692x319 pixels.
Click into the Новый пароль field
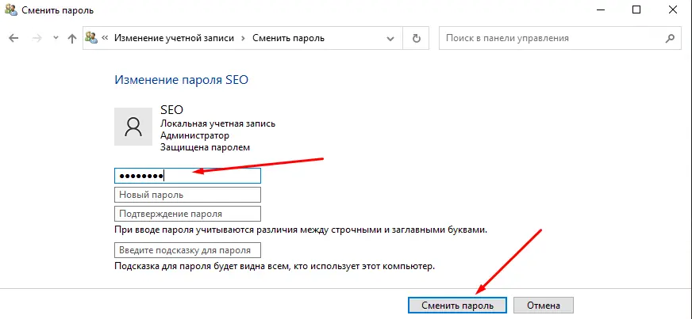tap(187, 195)
